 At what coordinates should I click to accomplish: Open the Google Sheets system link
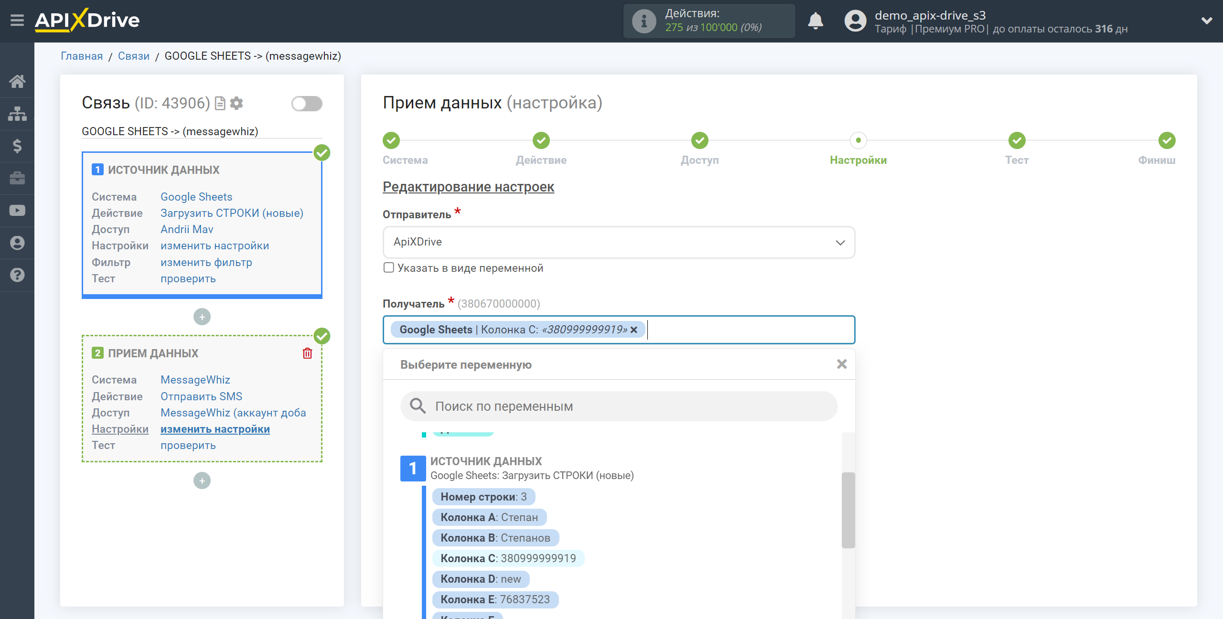pos(196,197)
